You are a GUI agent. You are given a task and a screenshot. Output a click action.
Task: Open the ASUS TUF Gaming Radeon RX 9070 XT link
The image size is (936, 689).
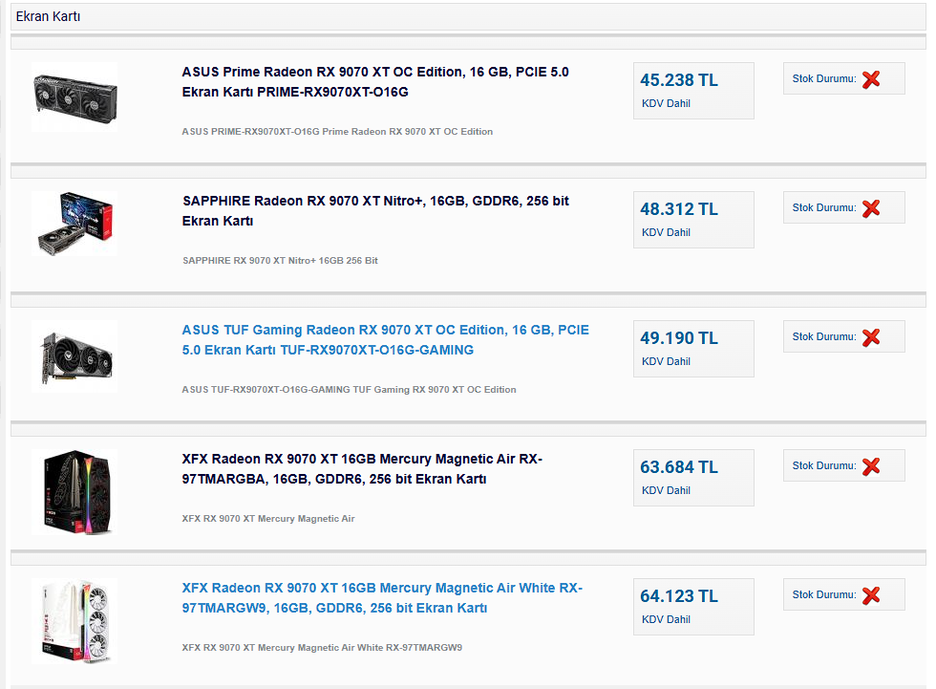click(385, 340)
